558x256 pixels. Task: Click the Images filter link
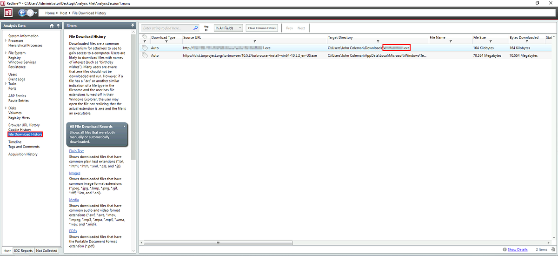pyautogui.click(x=74, y=173)
